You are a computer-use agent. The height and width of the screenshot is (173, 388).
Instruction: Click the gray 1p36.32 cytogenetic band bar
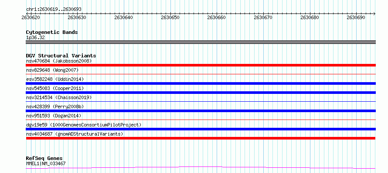pyautogui.click(x=201, y=42)
